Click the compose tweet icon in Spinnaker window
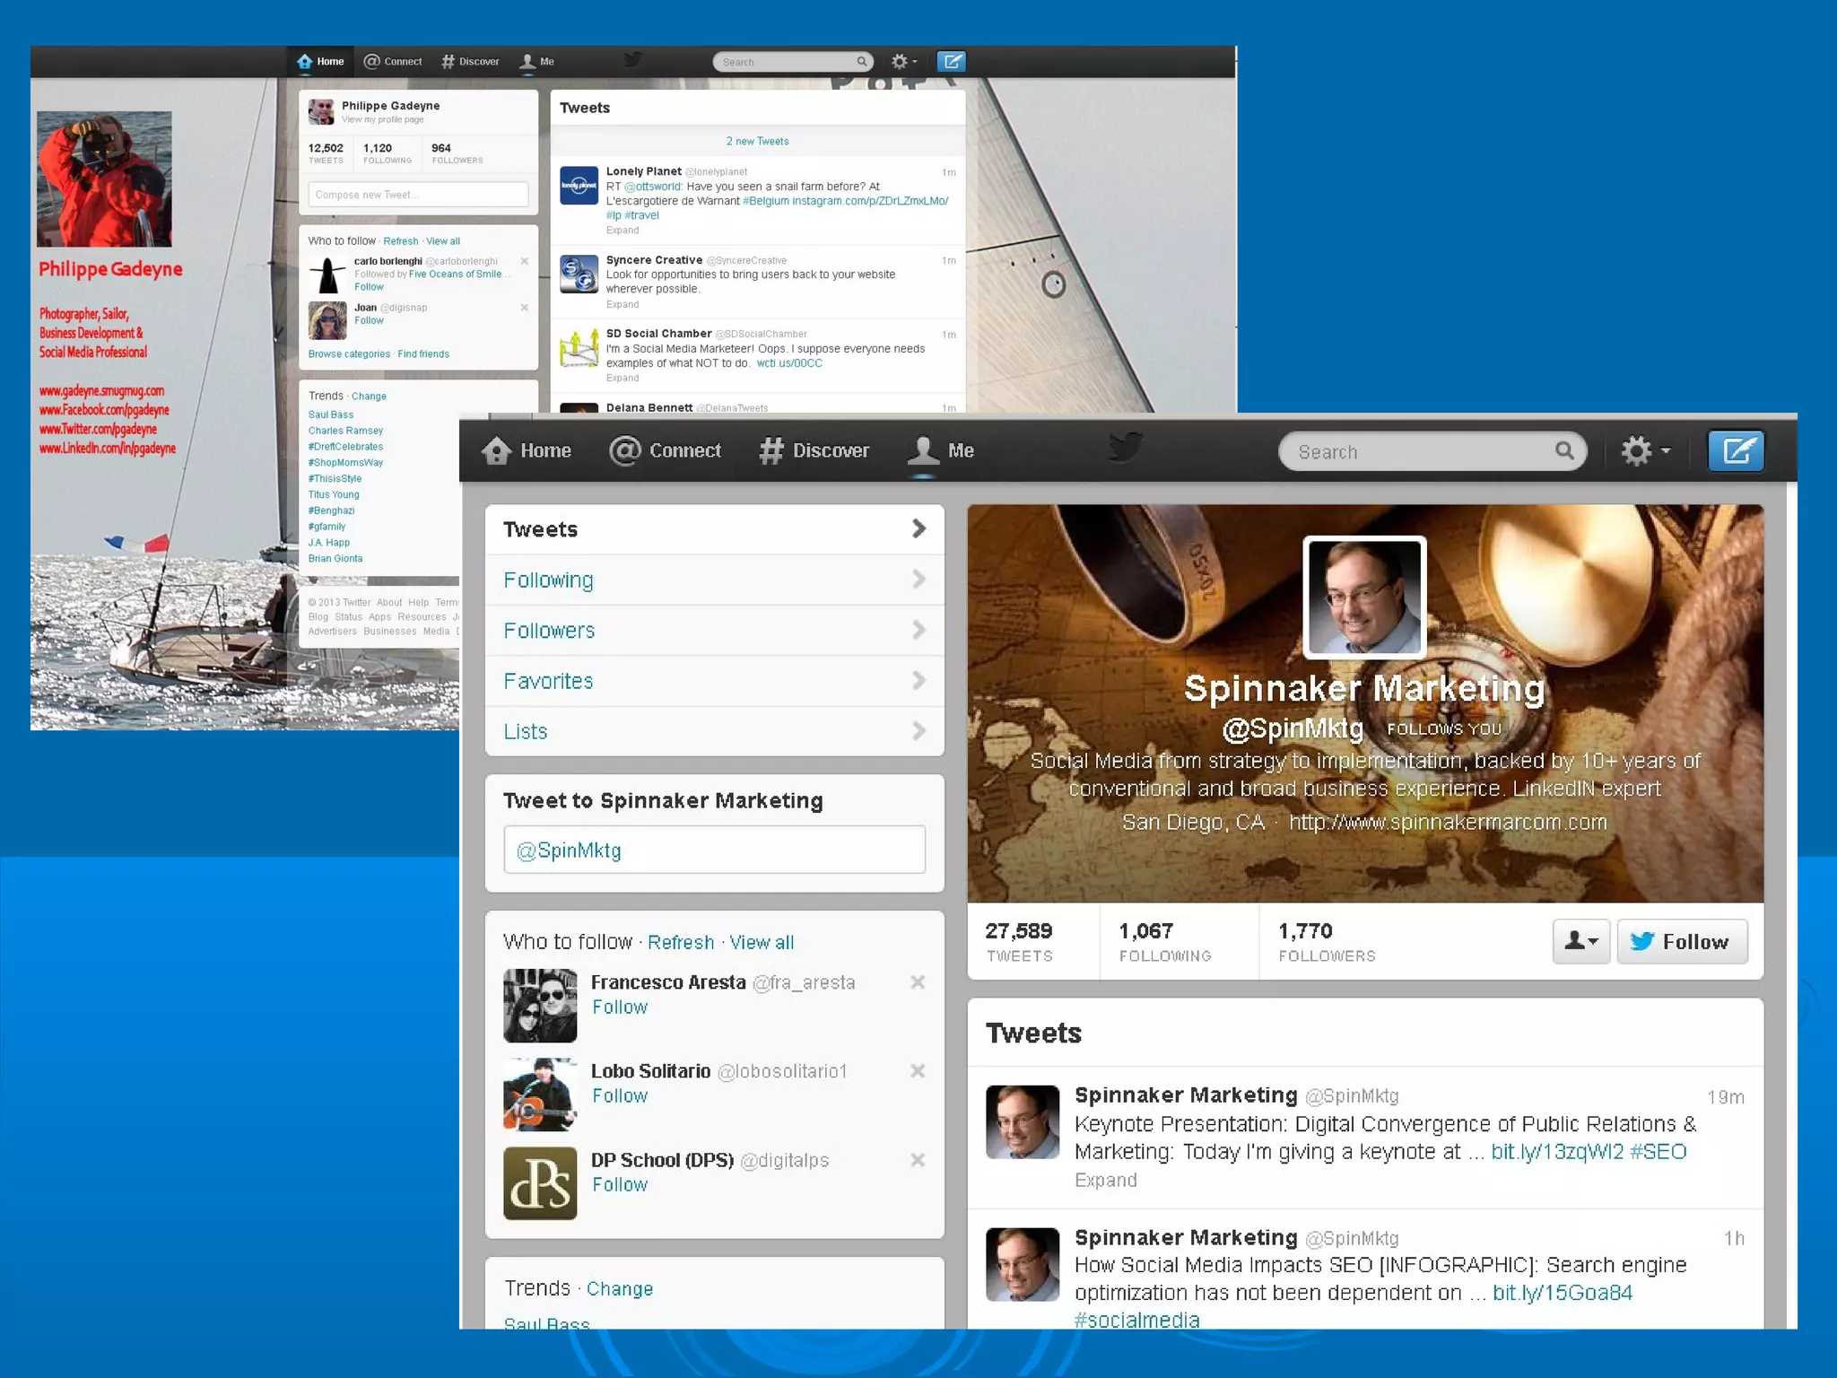Image resolution: width=1837 pixels, height=1378 pixels. pos(1736,450)
